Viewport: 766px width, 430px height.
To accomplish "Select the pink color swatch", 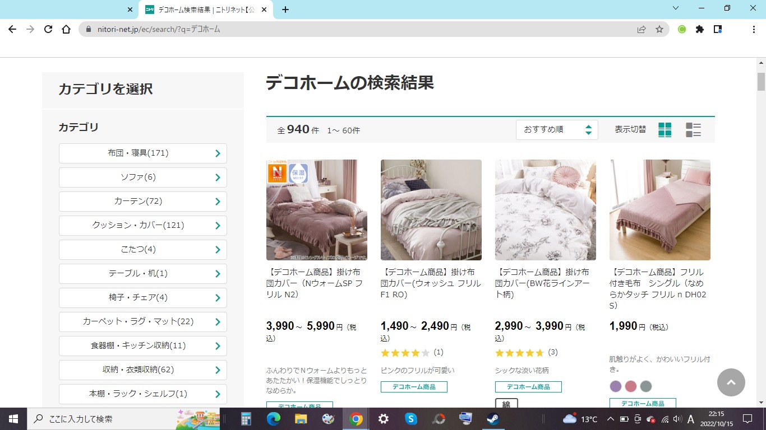I will 631,386.
